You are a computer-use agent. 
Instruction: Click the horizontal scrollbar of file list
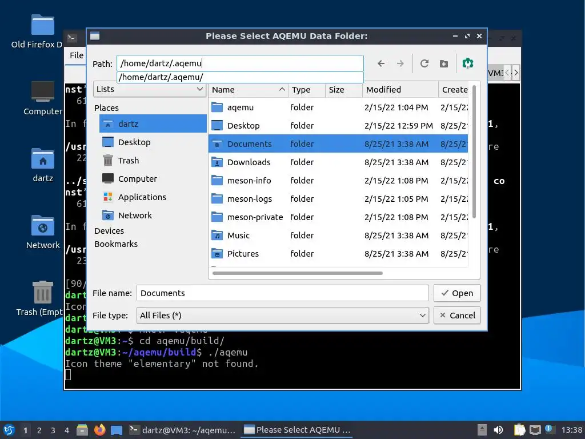(297, 273)
